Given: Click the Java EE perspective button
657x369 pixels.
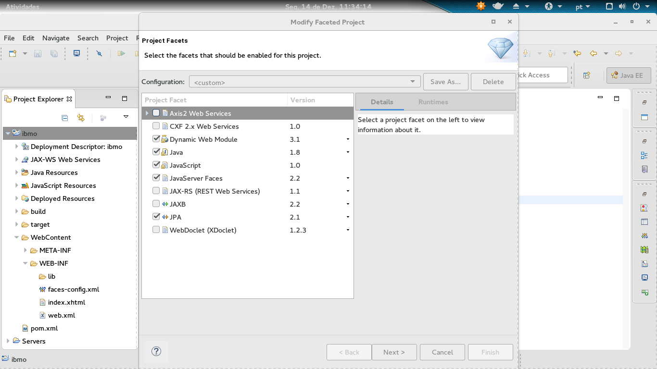Looking at the screenshot, I should (628, 75).
